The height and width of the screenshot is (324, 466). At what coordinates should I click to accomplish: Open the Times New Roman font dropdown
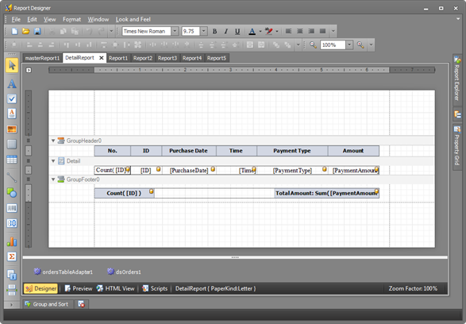[x=175, y=31]
